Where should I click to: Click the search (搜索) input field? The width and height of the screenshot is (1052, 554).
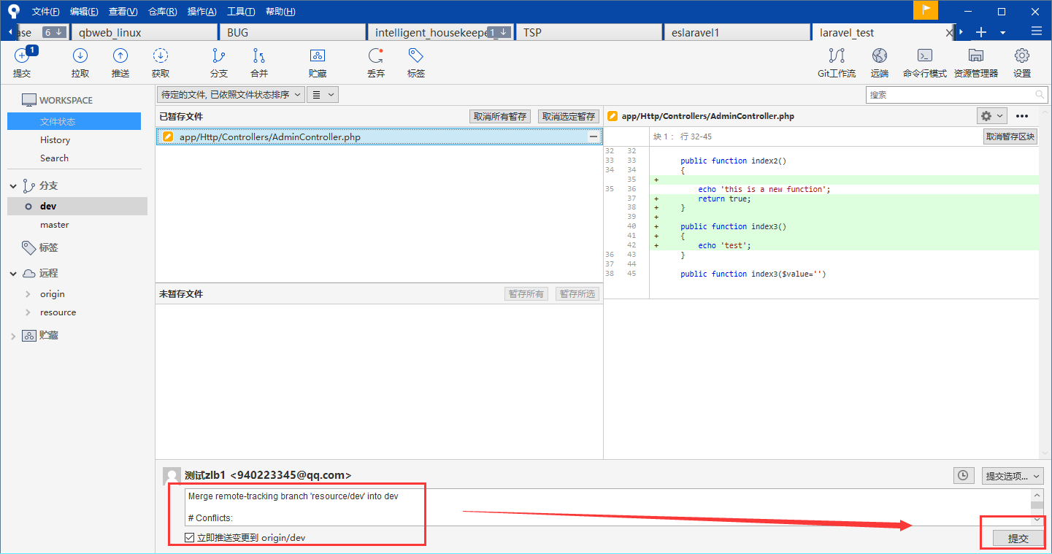tap(949, 95)
